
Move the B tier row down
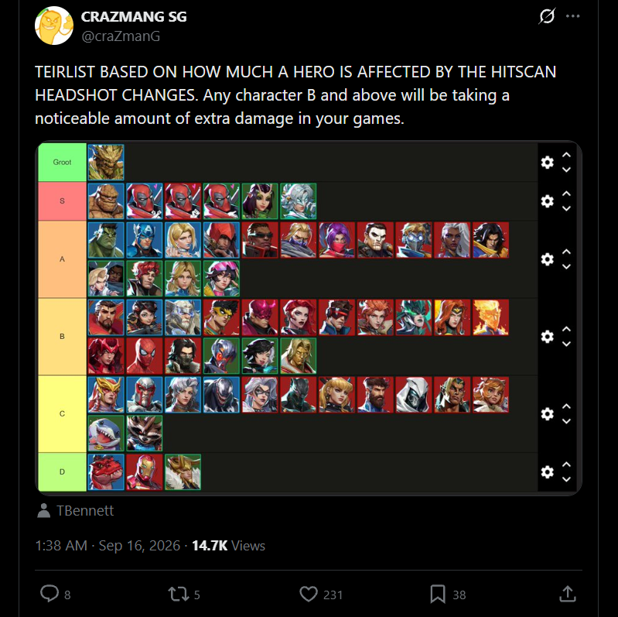click(566, 344)
